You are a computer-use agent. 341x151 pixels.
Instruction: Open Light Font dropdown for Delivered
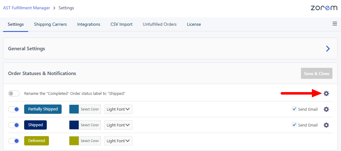(118, 141)
